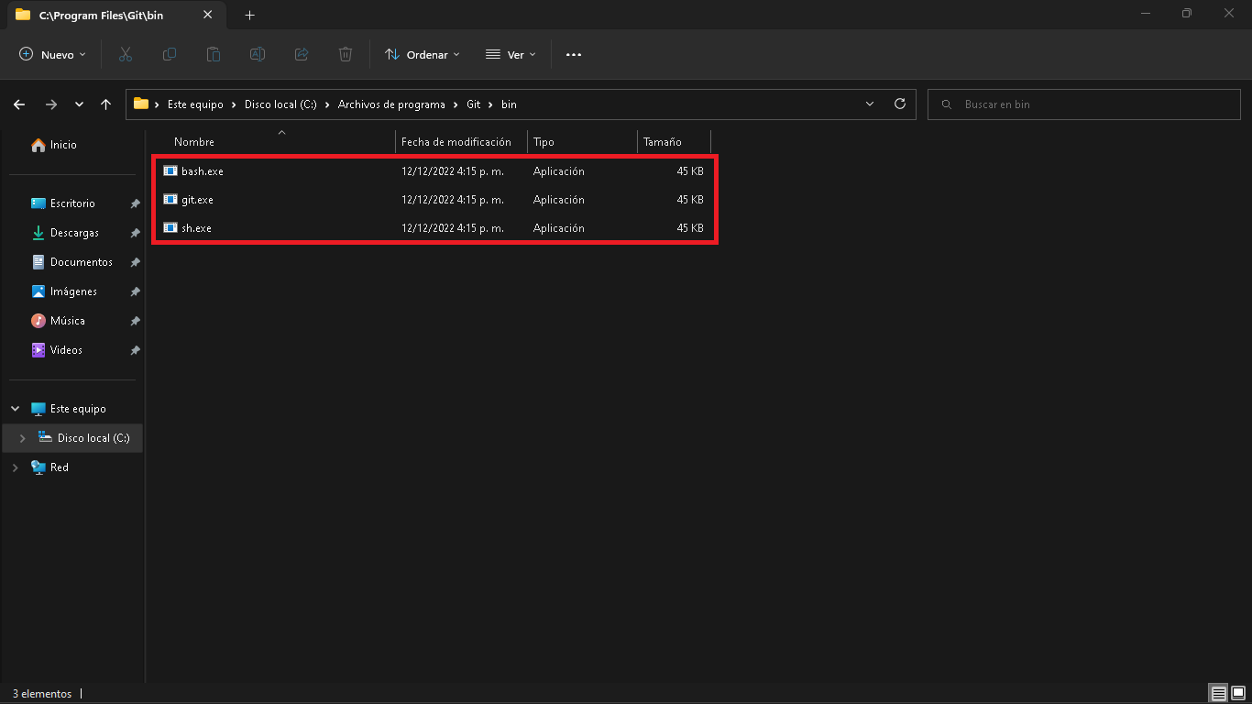Viewport: 1252px width, 704px height.
Task: Click the folder icon in address bar
Action: coord(141,104)
